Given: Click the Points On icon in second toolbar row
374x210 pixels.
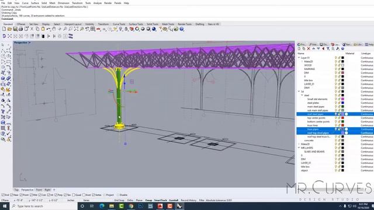Looking at the screenshot, I should pos(9,36).
